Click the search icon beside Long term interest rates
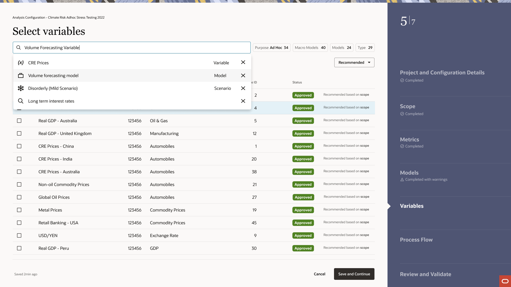511x287 pixels. [x=20, y=101]
